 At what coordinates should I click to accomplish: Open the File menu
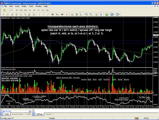point(6,6)
